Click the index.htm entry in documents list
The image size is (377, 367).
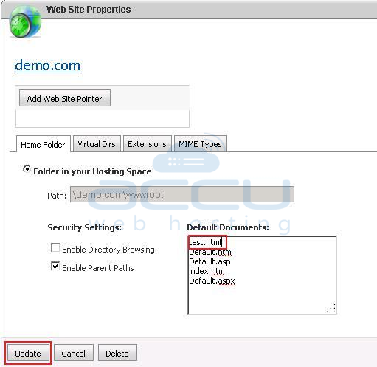pyautogui.click(x=207, y=271)
